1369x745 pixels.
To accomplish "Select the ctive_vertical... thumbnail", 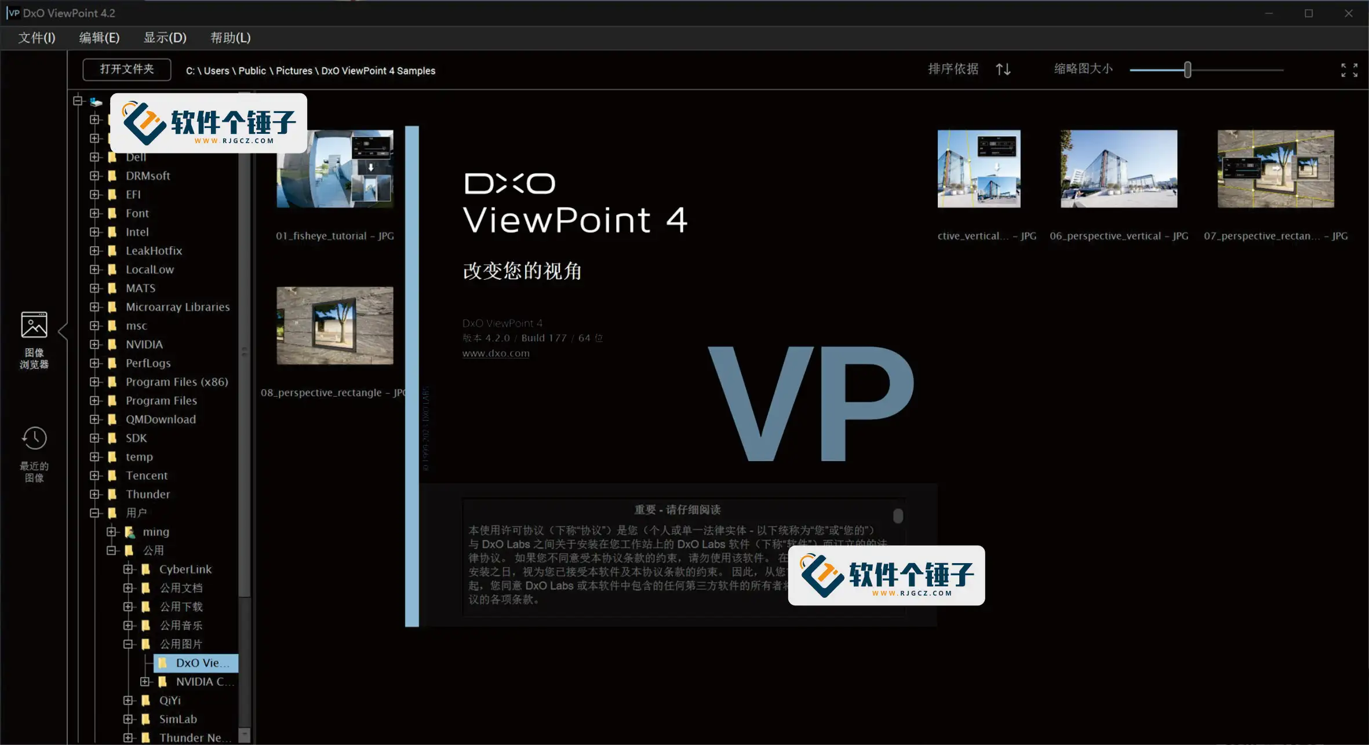I will (x=979, y=169).
